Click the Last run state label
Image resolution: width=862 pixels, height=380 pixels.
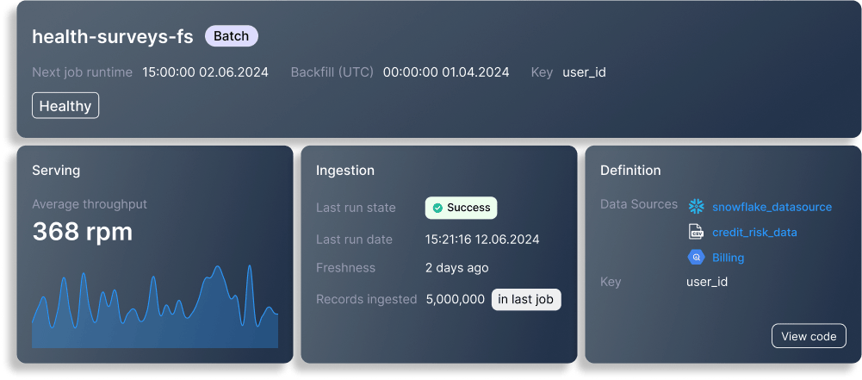[x=356, y=208]
